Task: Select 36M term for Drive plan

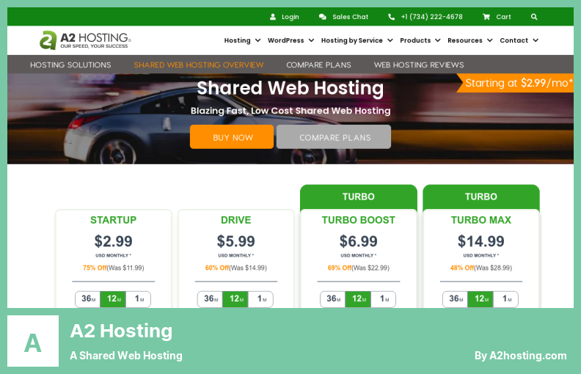Action: click(211, 298)
